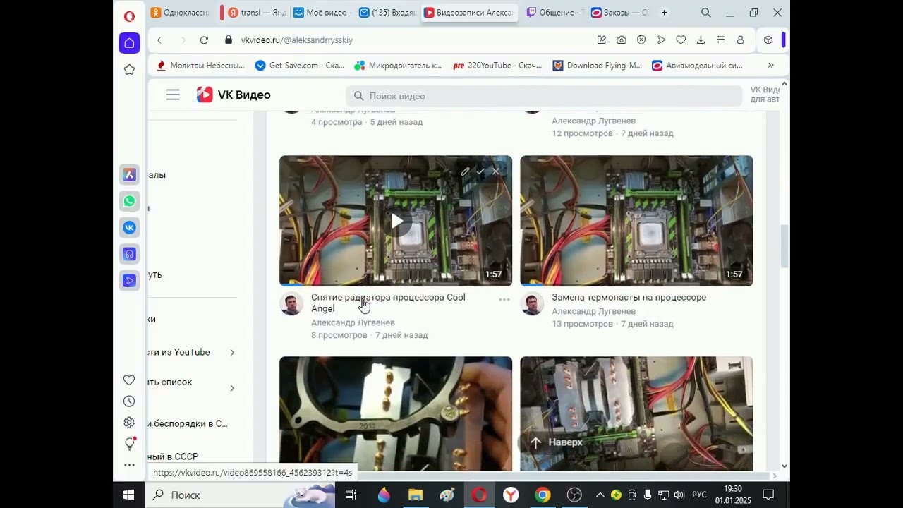Open Opera settings gear in sidebar

tap(129, 423)
